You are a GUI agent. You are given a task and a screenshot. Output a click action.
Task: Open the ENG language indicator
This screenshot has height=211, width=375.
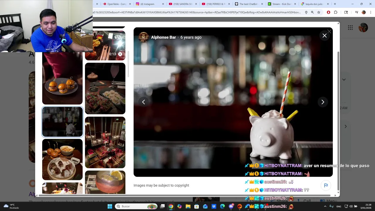click(x=339, y=206)
